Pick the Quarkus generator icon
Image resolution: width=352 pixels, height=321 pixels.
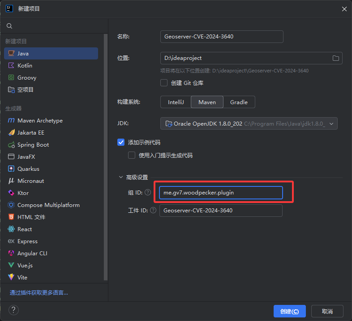tap(11, 169)
